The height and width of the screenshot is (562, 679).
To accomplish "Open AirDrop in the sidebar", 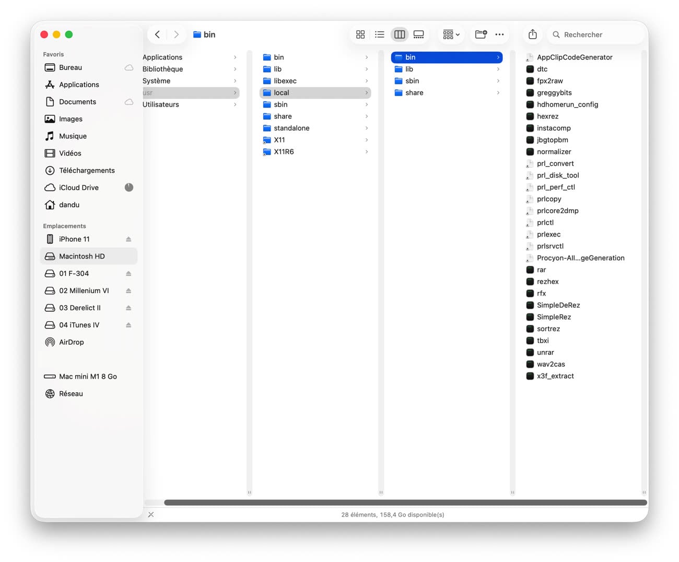I will (x=71, y=342).
